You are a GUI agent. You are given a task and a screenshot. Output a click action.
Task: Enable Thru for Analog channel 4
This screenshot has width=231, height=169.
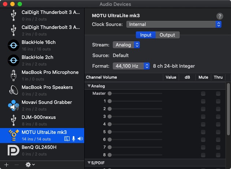(x=218, y=124)
